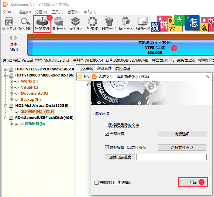
Task: Select HD2:MsftVirtualDisk(320GB) tree label
Action: coord(42,106)
